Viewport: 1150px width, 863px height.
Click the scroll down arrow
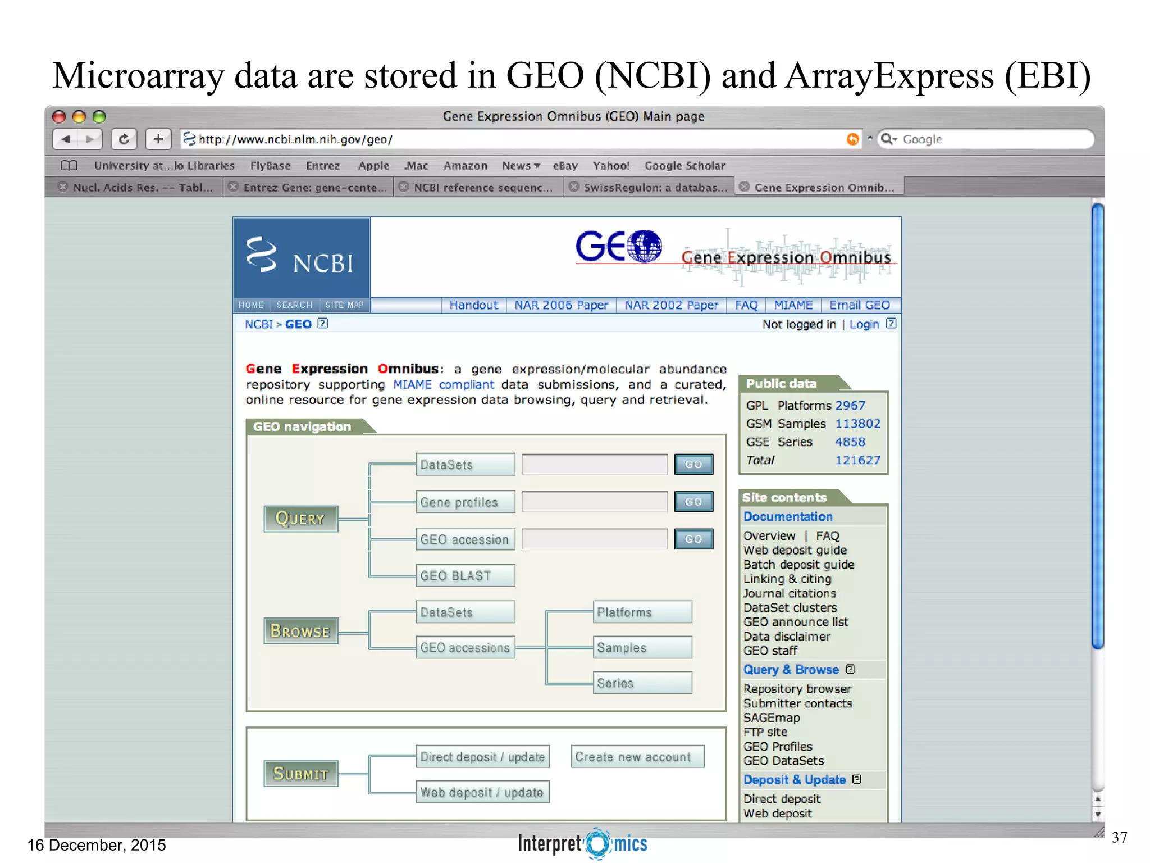(x=1098, y=814)
